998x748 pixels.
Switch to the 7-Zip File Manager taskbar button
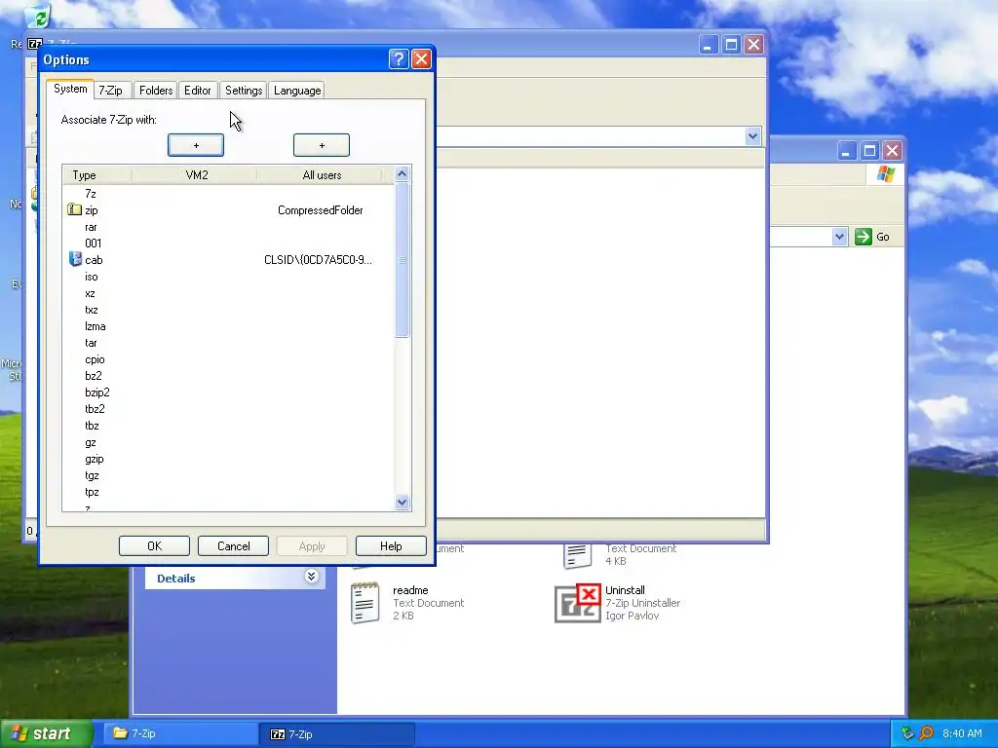337,733
